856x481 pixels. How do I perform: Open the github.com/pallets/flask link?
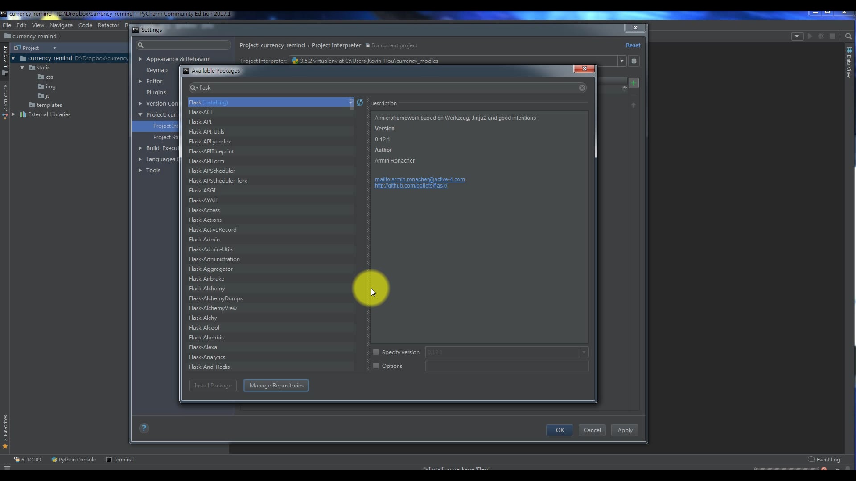pos(411,186)
